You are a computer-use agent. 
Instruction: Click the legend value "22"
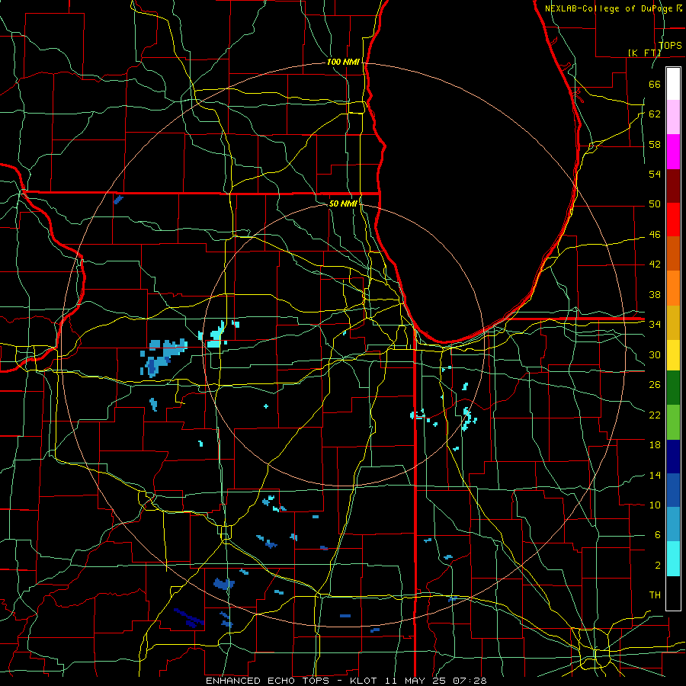(x=655, y=415)
